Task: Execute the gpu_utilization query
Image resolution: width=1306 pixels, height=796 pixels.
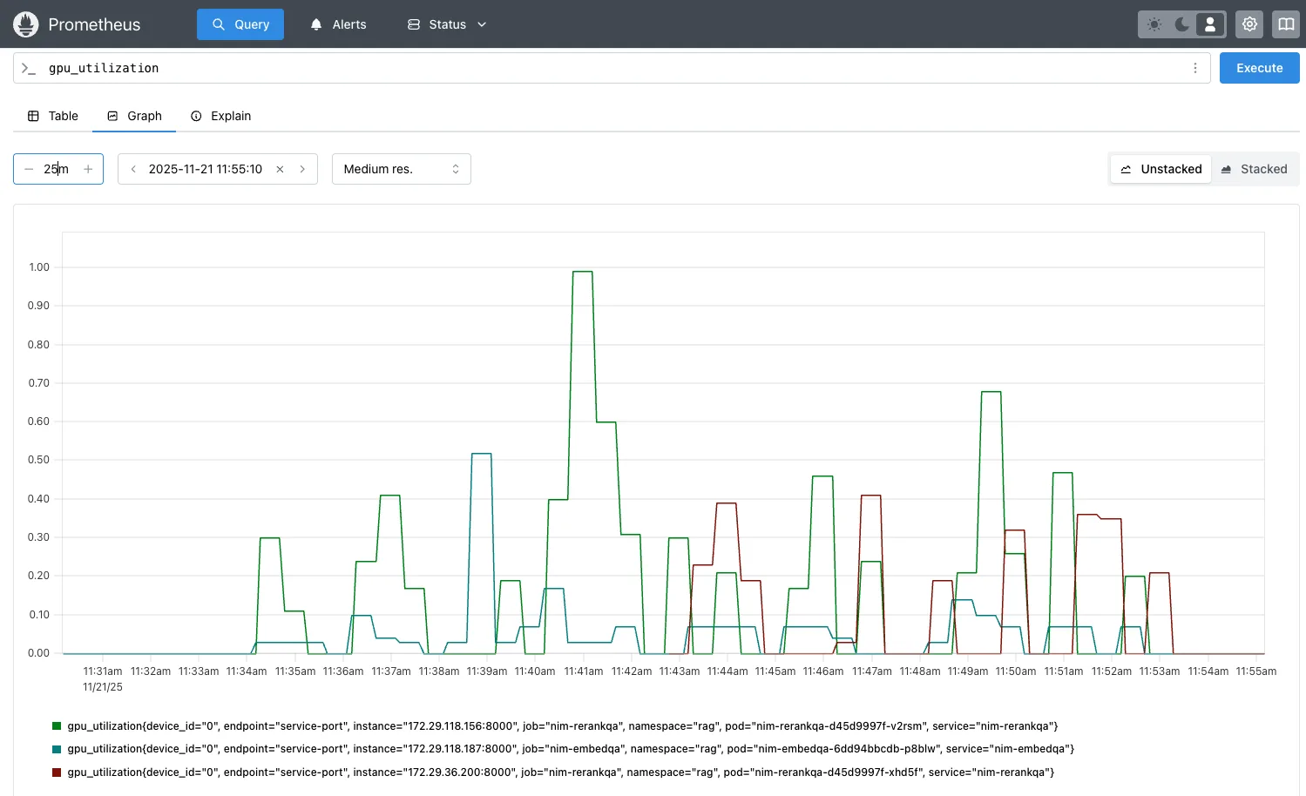Action: (x=1258, y=67)
